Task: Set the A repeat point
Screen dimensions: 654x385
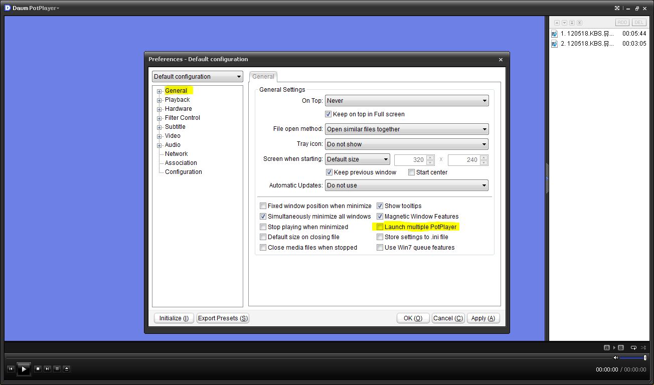Action: click(x=607, y=347)
